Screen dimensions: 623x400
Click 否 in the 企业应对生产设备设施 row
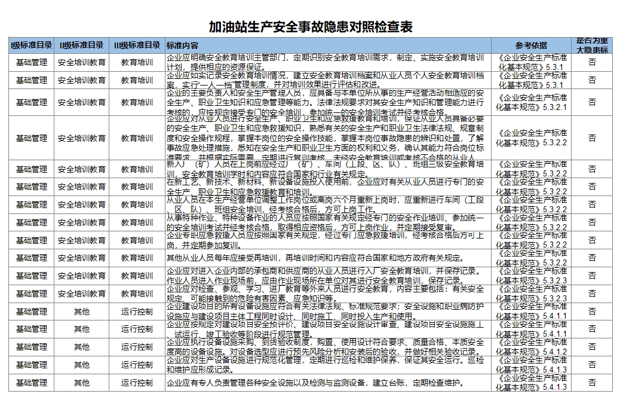click(592, 365)
